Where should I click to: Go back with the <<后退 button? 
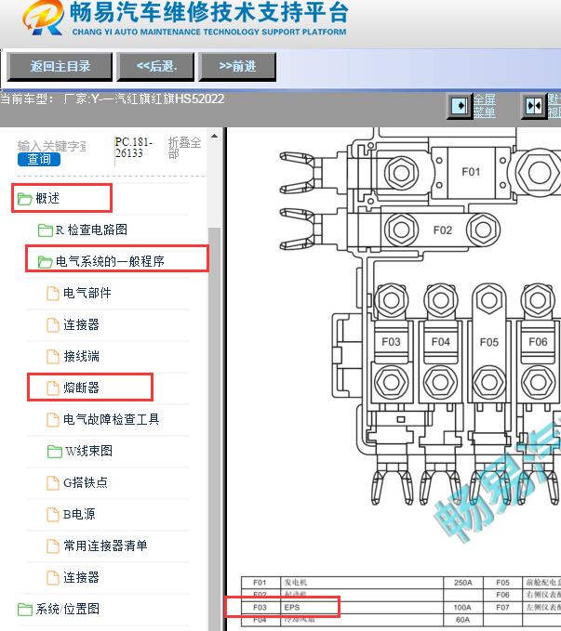[156, 66]
